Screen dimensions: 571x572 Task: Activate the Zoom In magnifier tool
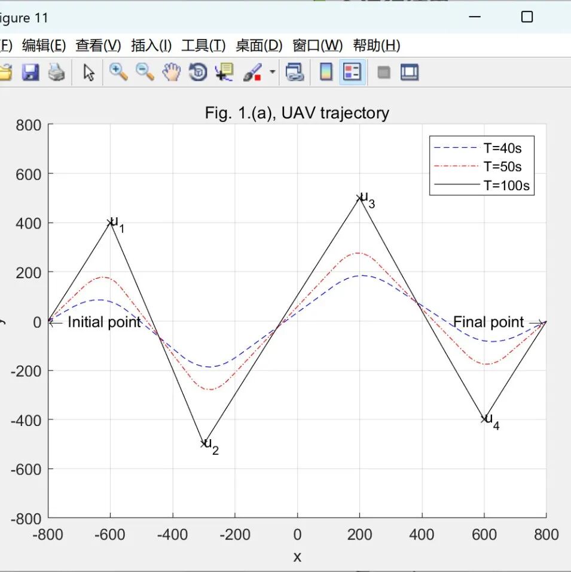coord(118,72)
